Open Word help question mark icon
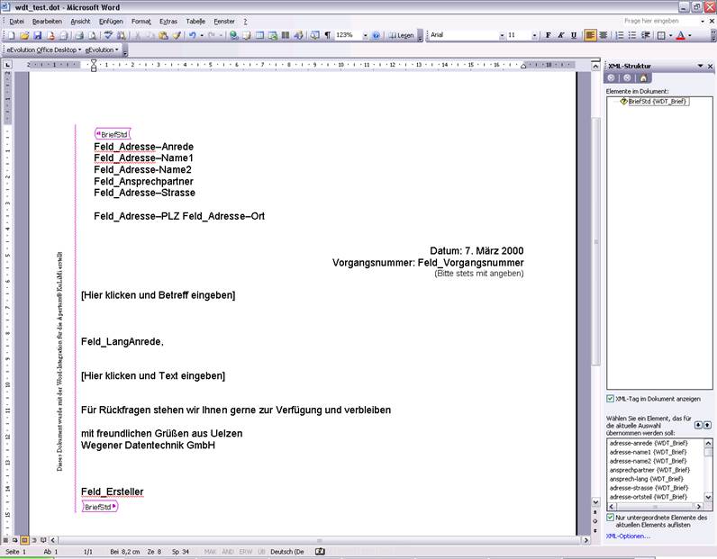Viewport: 717px width, 559px height. click(376, 35)
